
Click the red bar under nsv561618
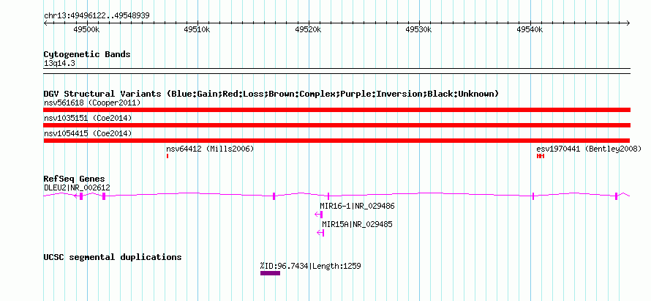click(336, 110)
